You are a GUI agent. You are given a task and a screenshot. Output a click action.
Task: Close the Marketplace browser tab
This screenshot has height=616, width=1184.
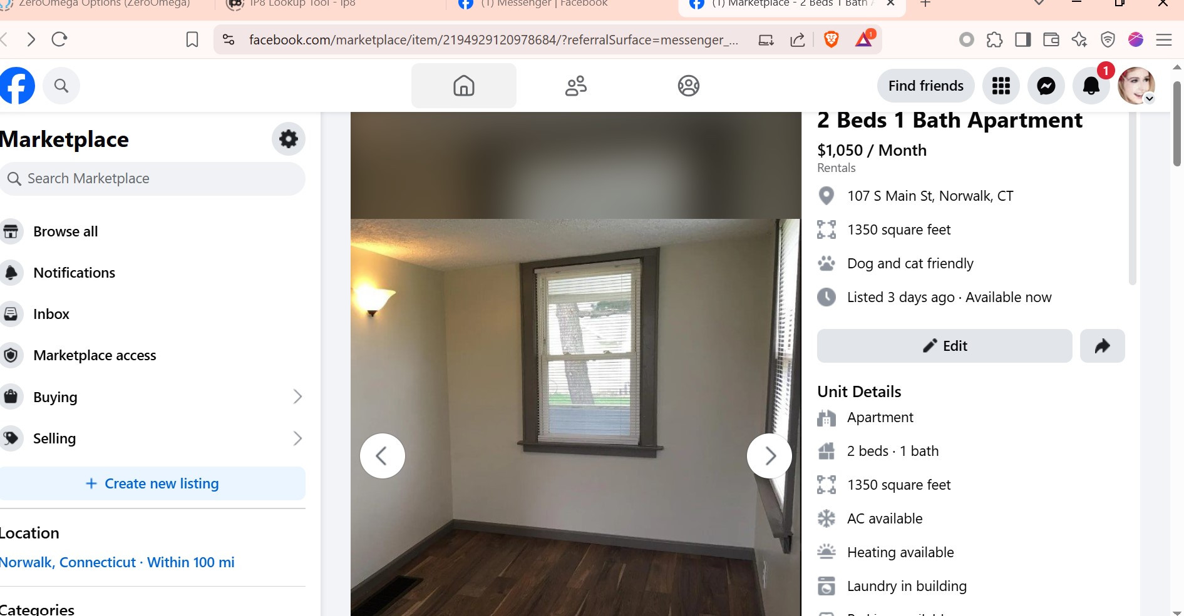point(891,4)
